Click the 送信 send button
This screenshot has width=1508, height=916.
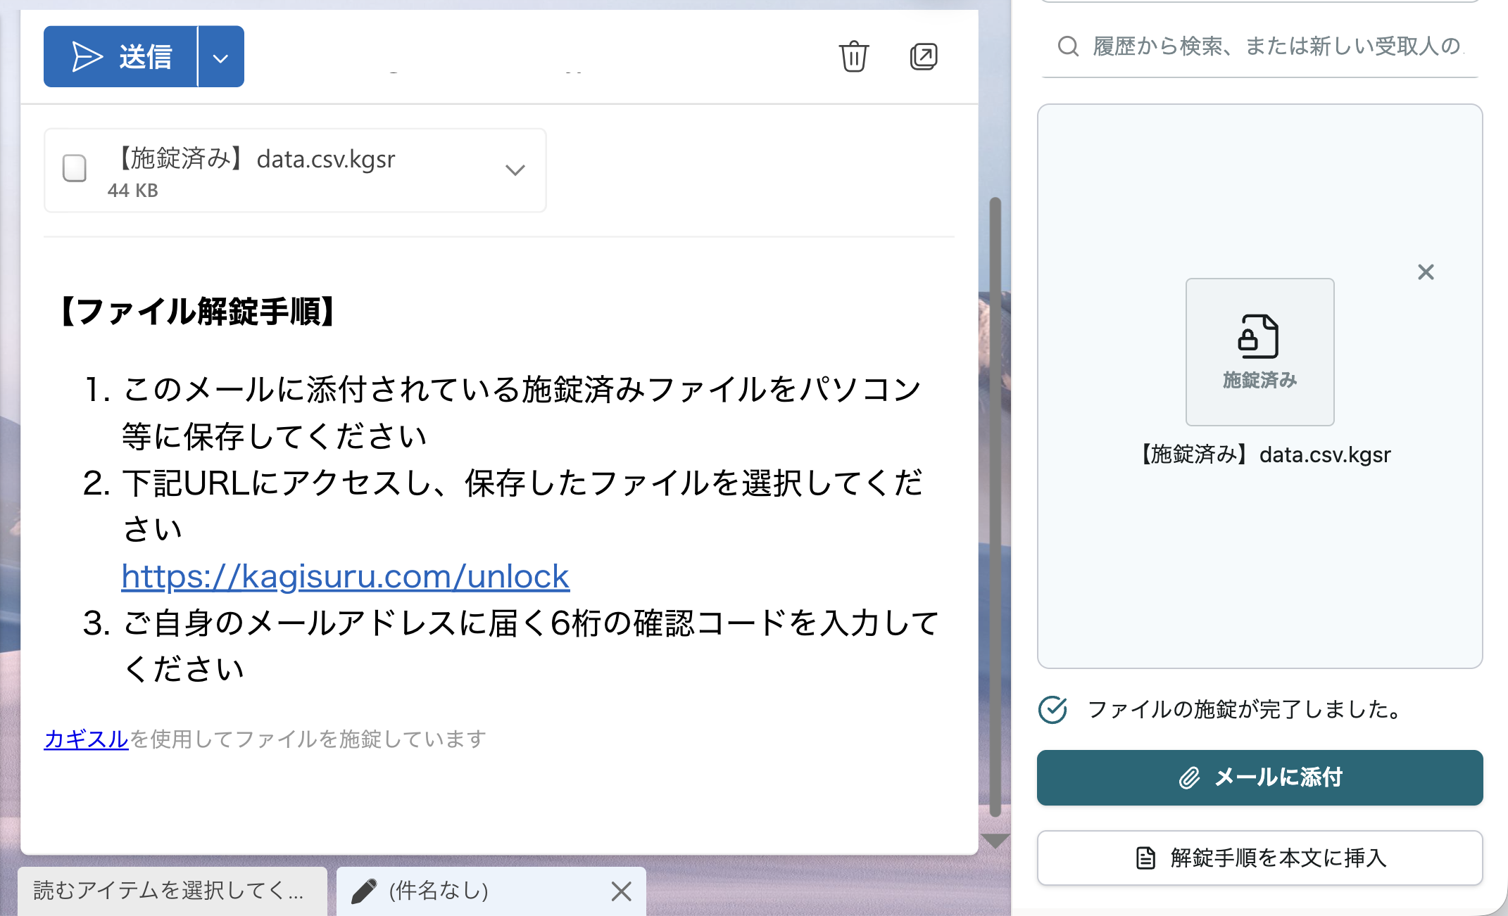pos(120,57)
